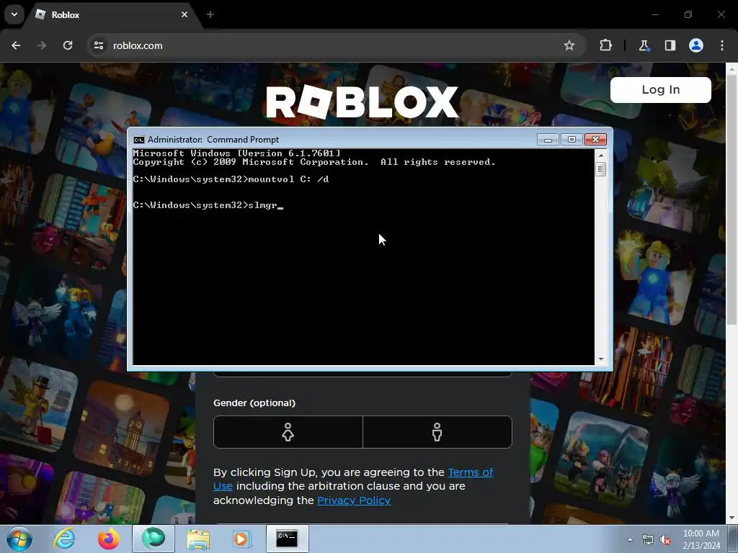Open a new browser tab
This screenshot has width=738, height=553.
pyautogui.click(x=210, y=14)
